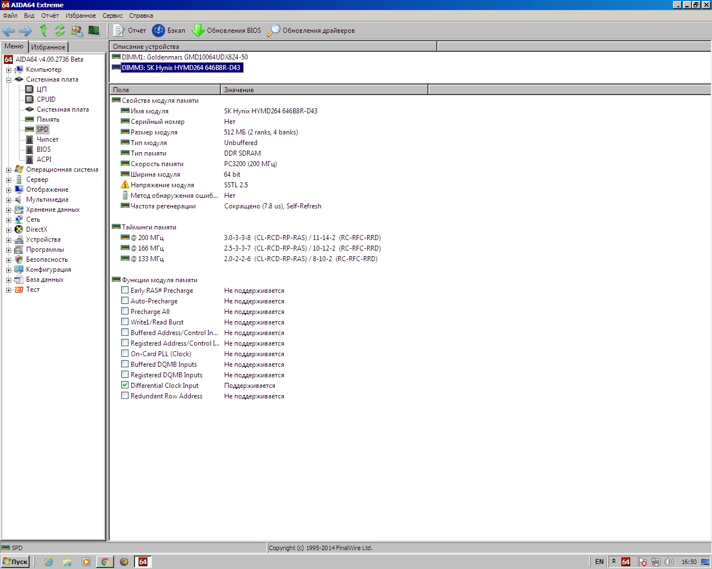The image size is (712, 569).
Task: Open Обновления драйверов from the toolbar
Action: click(x=311, y=31)
